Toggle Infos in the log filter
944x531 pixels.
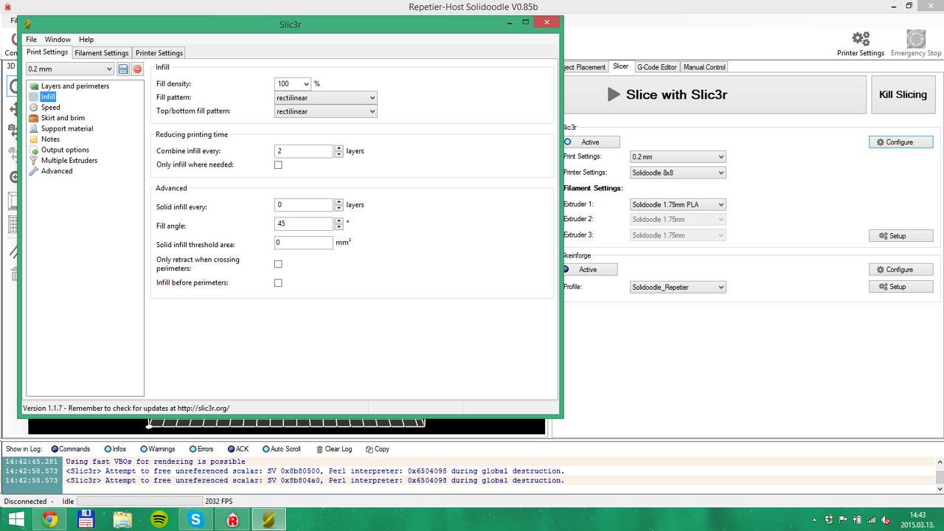pyautogui.click(x=116, y=449)
